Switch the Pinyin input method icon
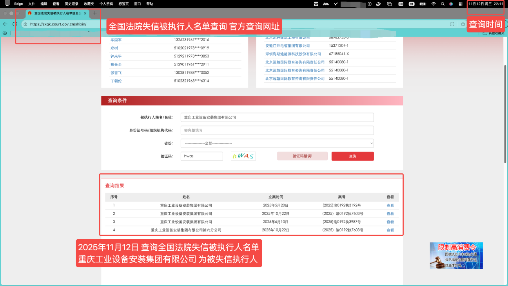Image resolution: width=508 pixels, height=286 pixels. pyautogui.click(x=412, y=4)
